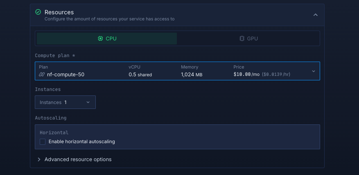
Task: Expand the Advanced resource options arrow
Action: 39,159
